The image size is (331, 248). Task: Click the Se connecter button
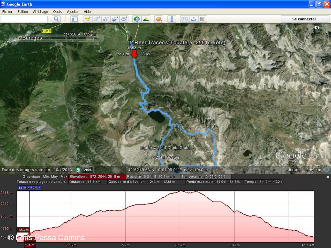[304, 19]
